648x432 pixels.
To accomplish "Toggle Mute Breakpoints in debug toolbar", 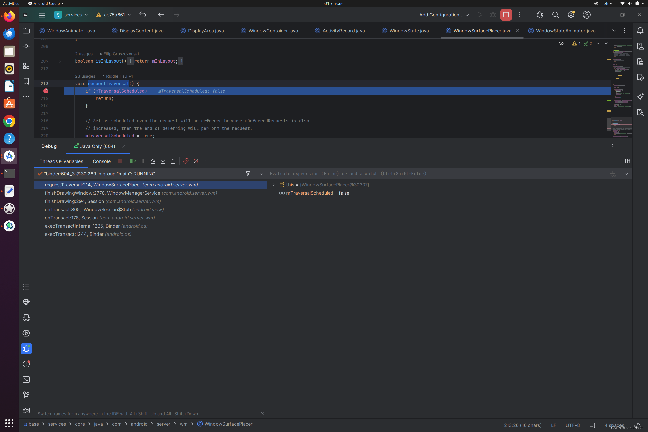I will click(x=196, y=161).
